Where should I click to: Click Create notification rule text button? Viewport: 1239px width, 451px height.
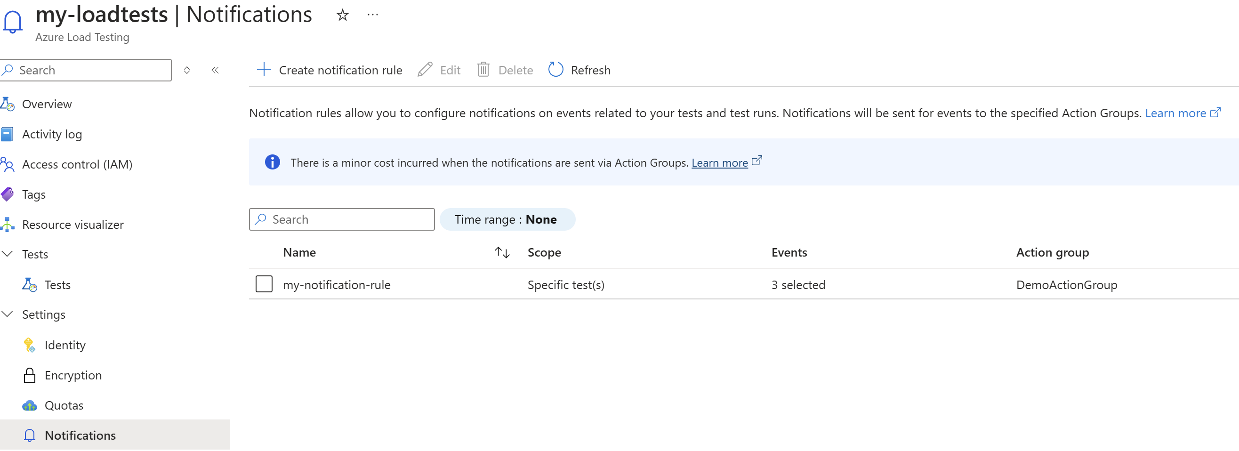340,70
